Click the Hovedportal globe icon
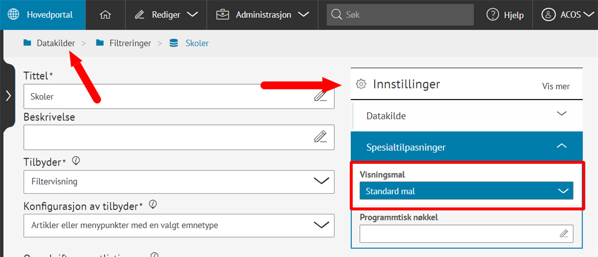 tap(14, 15)
